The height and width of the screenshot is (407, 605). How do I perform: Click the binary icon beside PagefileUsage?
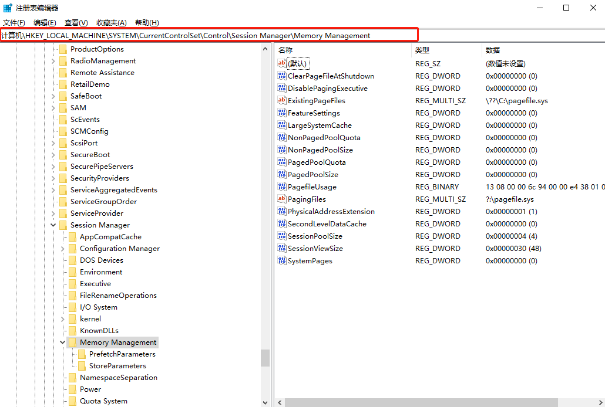281,187
